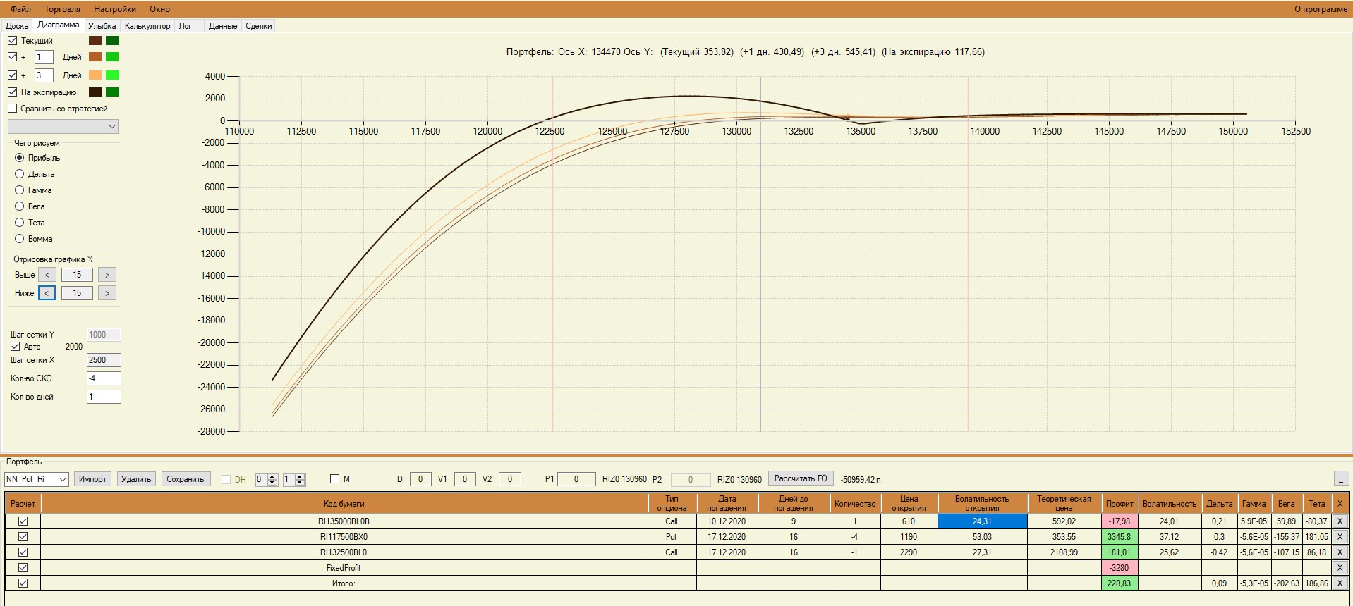Viewport: 1353px width, 606px height.
Task: Click the V1 input field
Action: tap(465, 479)
